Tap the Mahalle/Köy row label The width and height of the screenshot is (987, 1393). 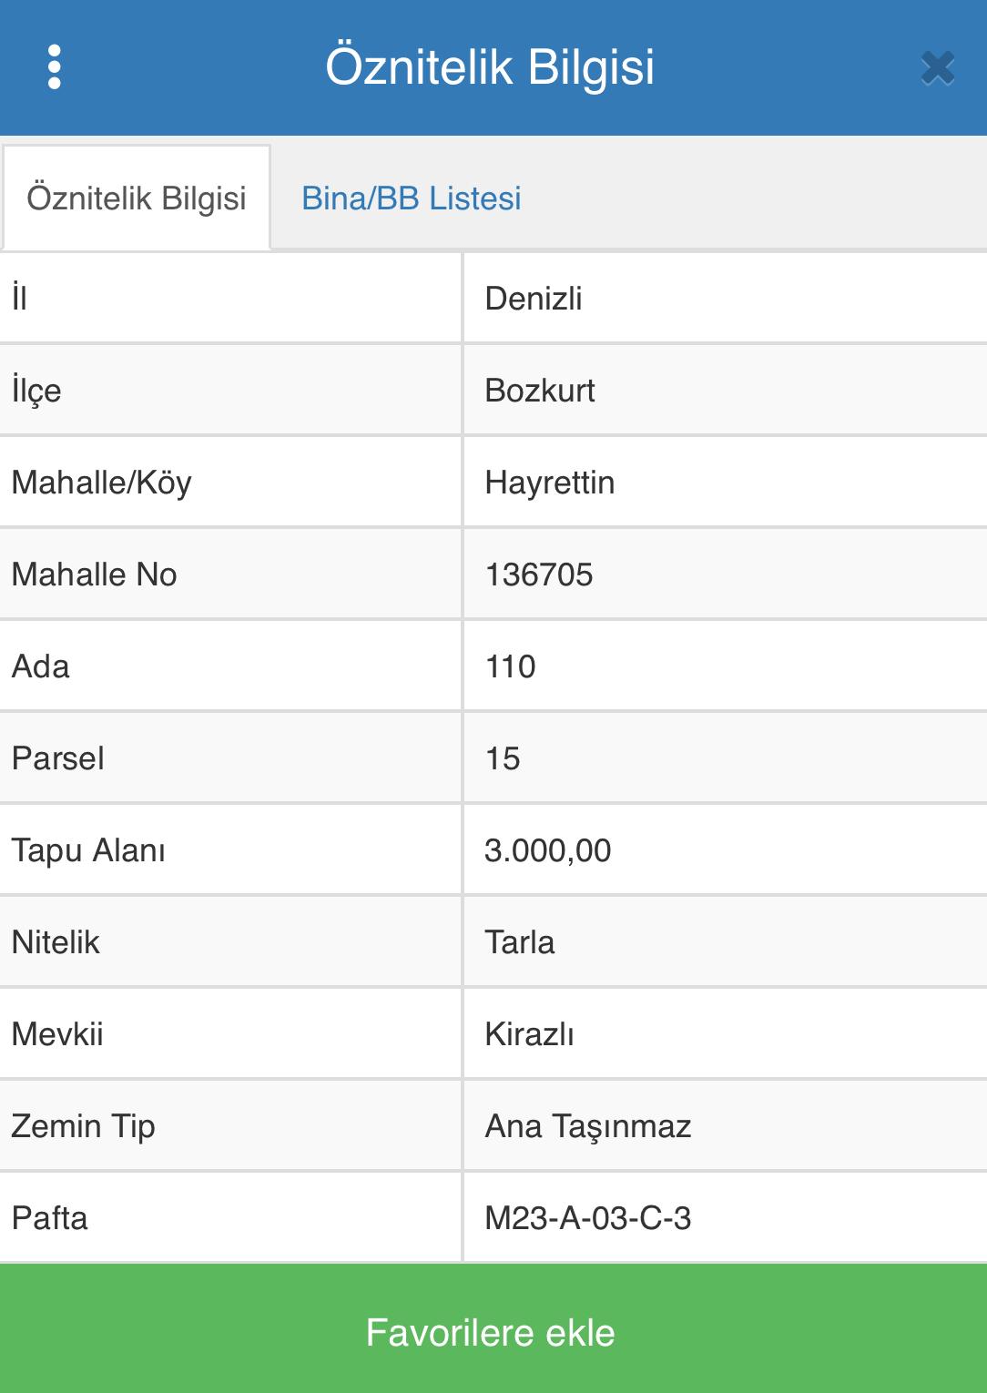(102, 483)
